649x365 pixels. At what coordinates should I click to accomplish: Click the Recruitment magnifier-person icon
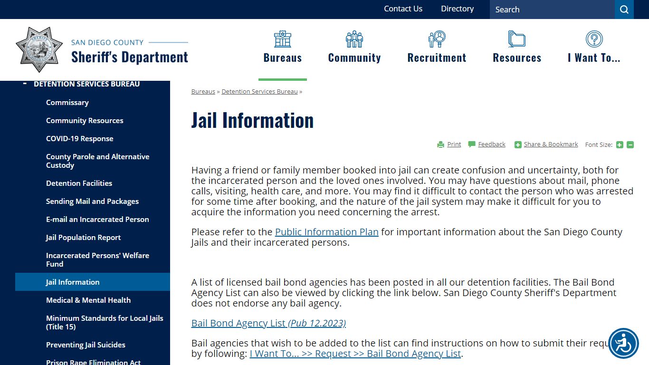pyautogui.click(x=437, y=39)
